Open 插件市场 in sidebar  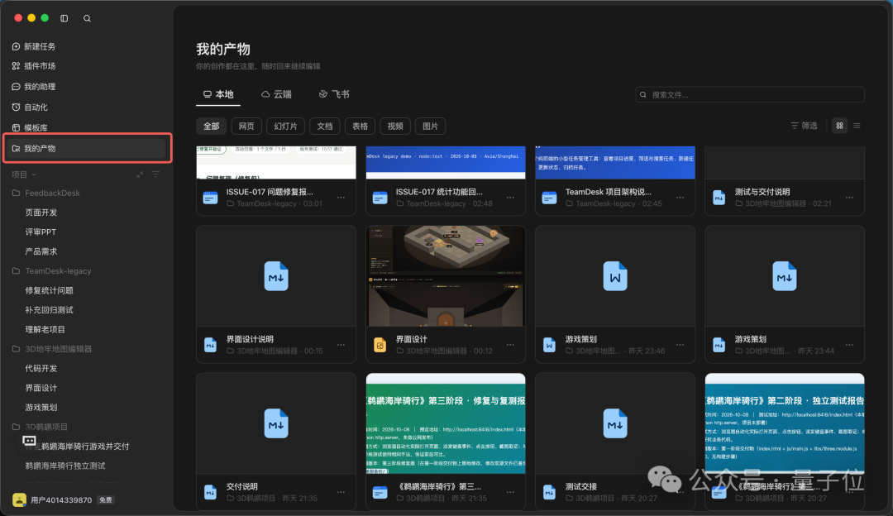[x=34, y=66]
